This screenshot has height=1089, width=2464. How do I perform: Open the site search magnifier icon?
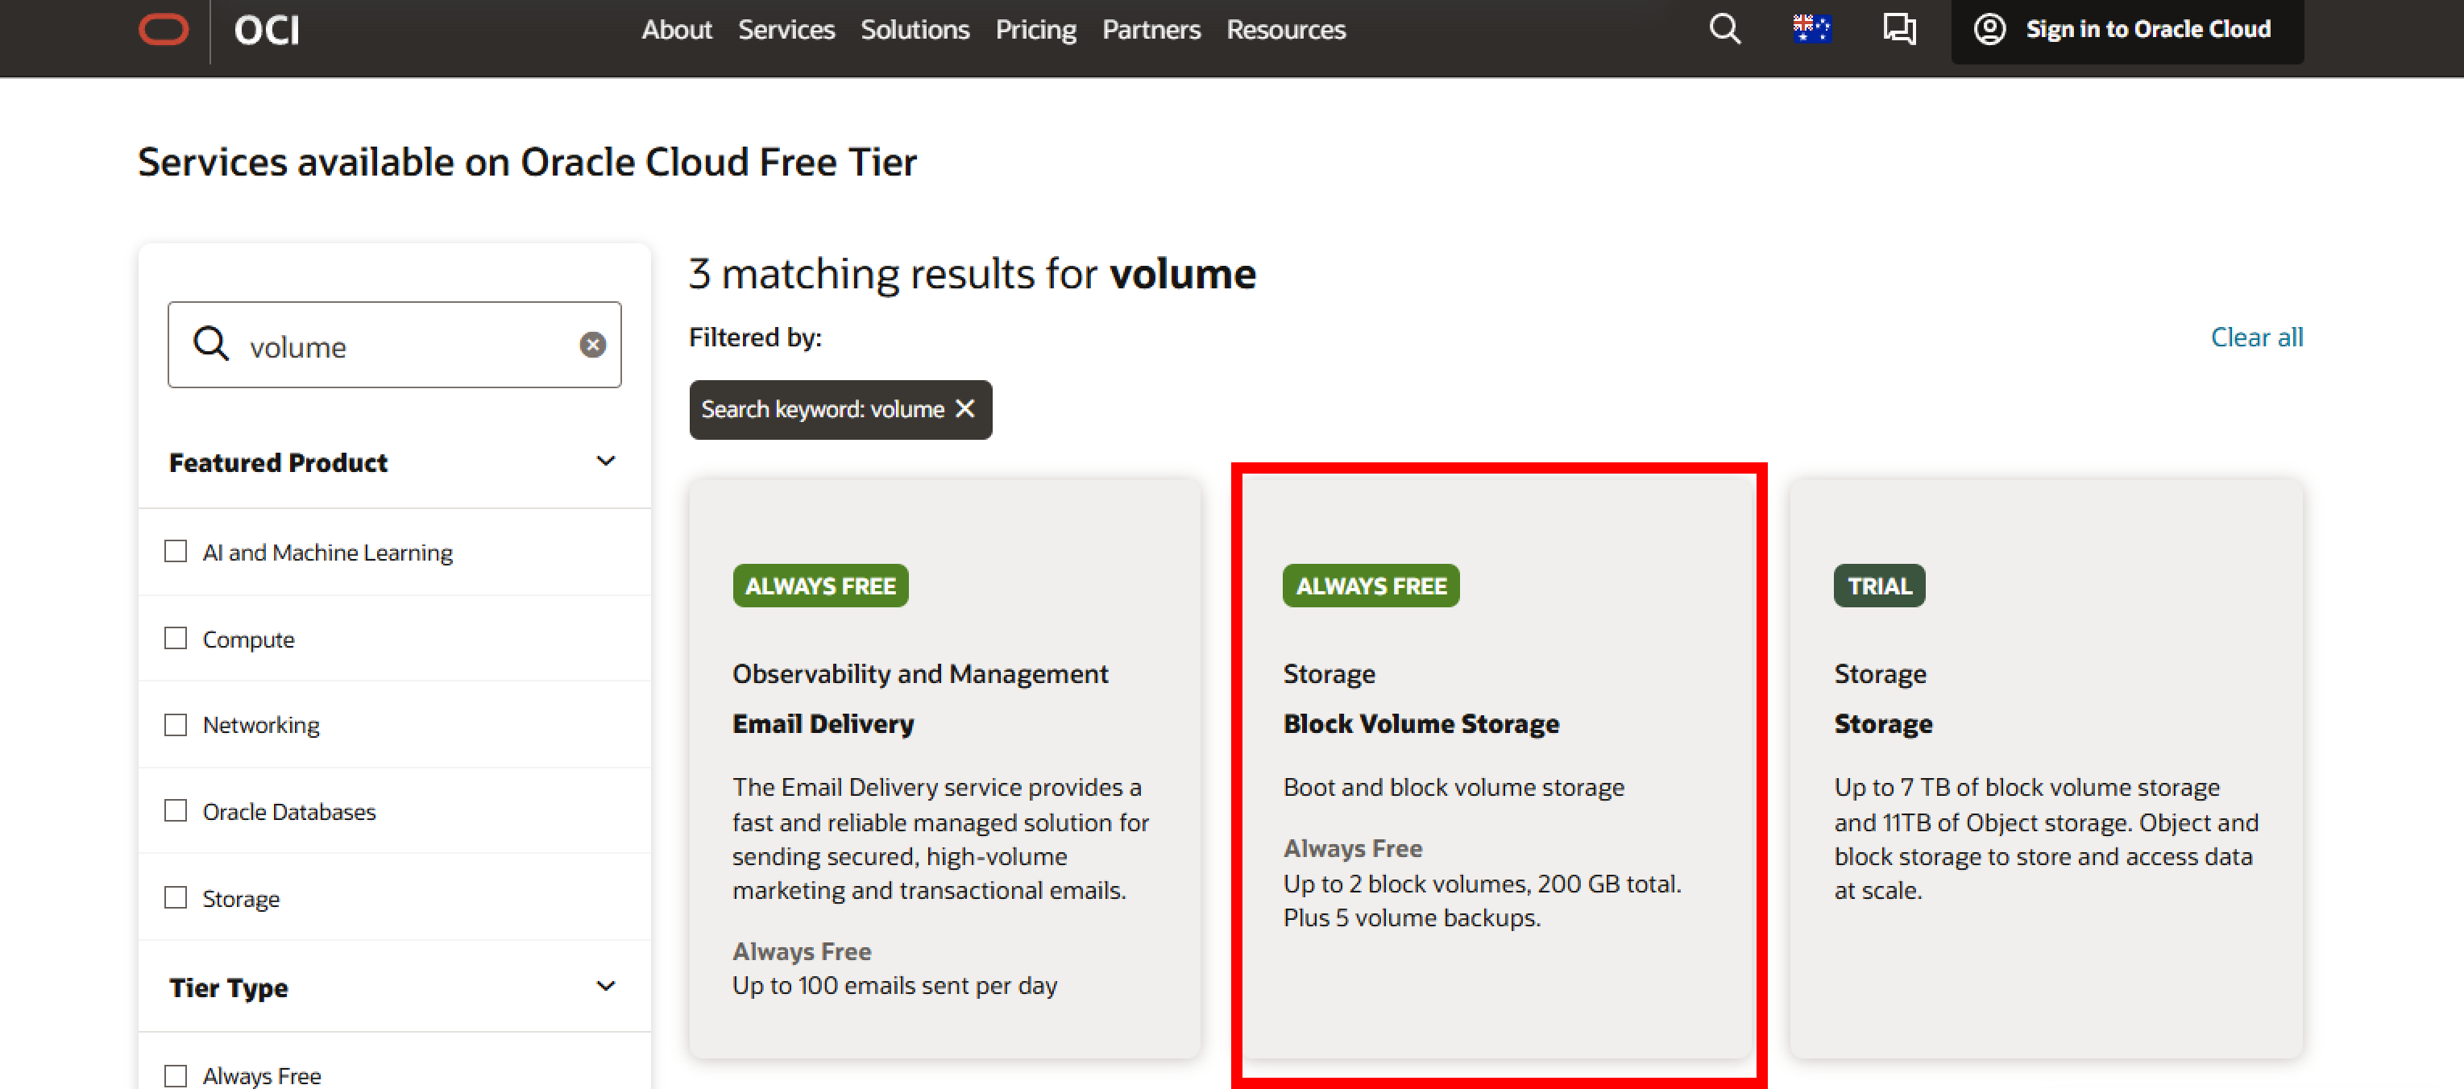(x=1724, y=30)
